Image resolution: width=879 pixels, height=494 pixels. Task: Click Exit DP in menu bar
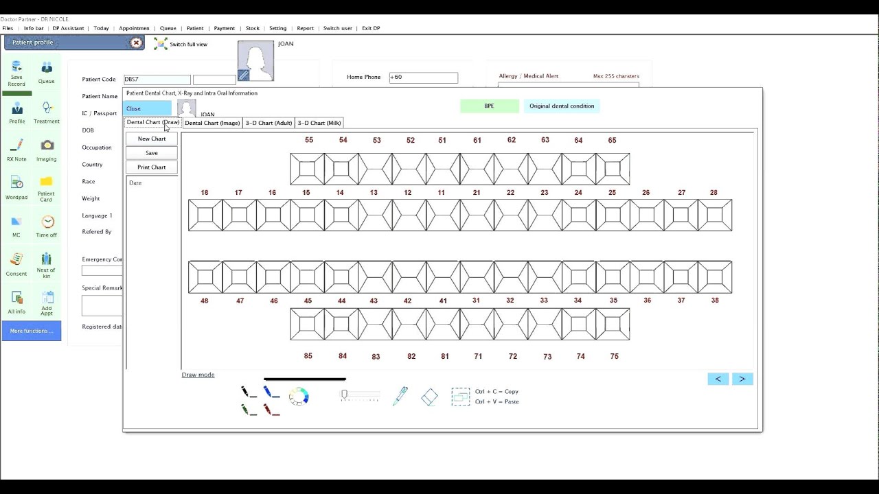(371, 28)
